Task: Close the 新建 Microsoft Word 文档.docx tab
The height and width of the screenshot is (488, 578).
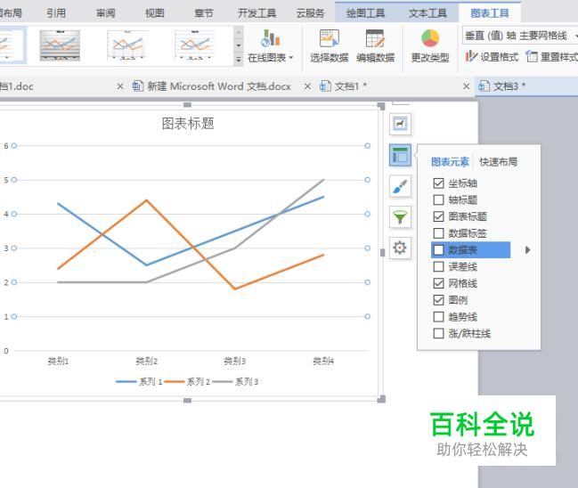Action: 307,86
